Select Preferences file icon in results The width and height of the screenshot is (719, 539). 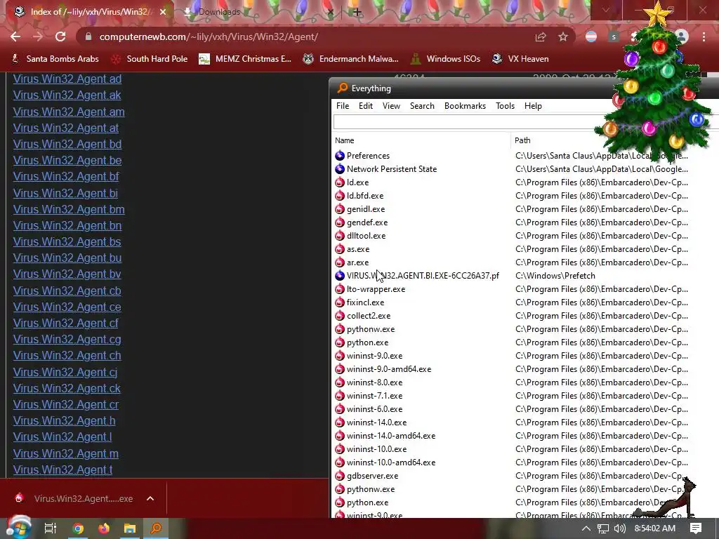(340, 156)
